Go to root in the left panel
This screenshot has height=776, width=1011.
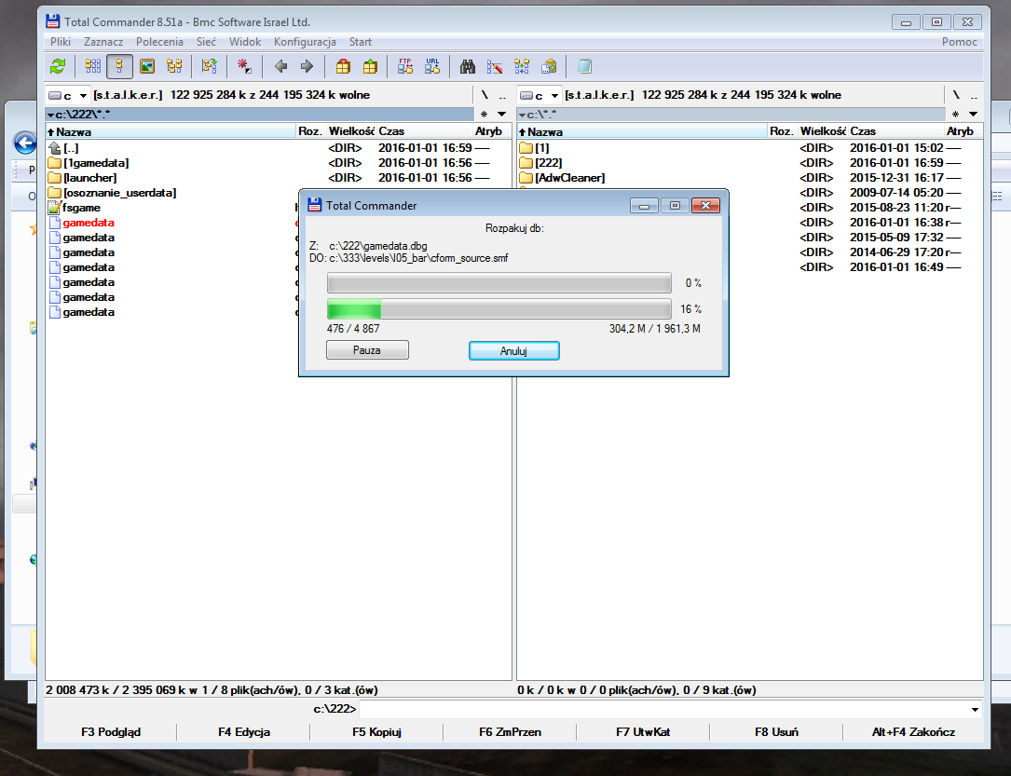point(485,95)
